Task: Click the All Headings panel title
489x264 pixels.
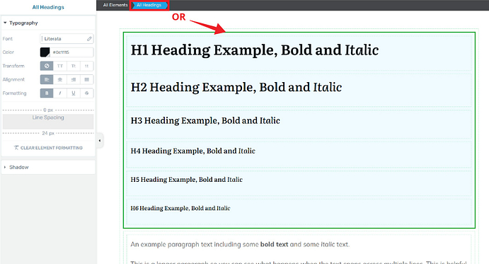Action: click(x=48, y=7)
